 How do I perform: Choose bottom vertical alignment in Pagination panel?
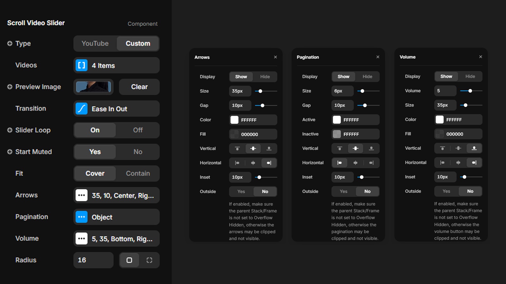[x=371, y=148]
